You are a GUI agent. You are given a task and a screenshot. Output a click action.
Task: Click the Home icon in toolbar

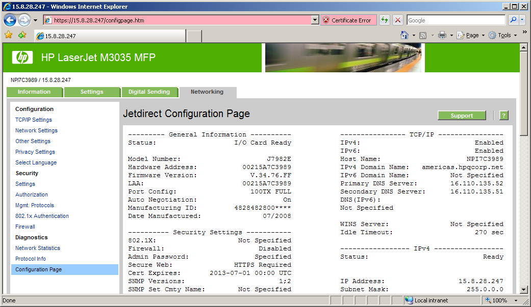point(404,35)
